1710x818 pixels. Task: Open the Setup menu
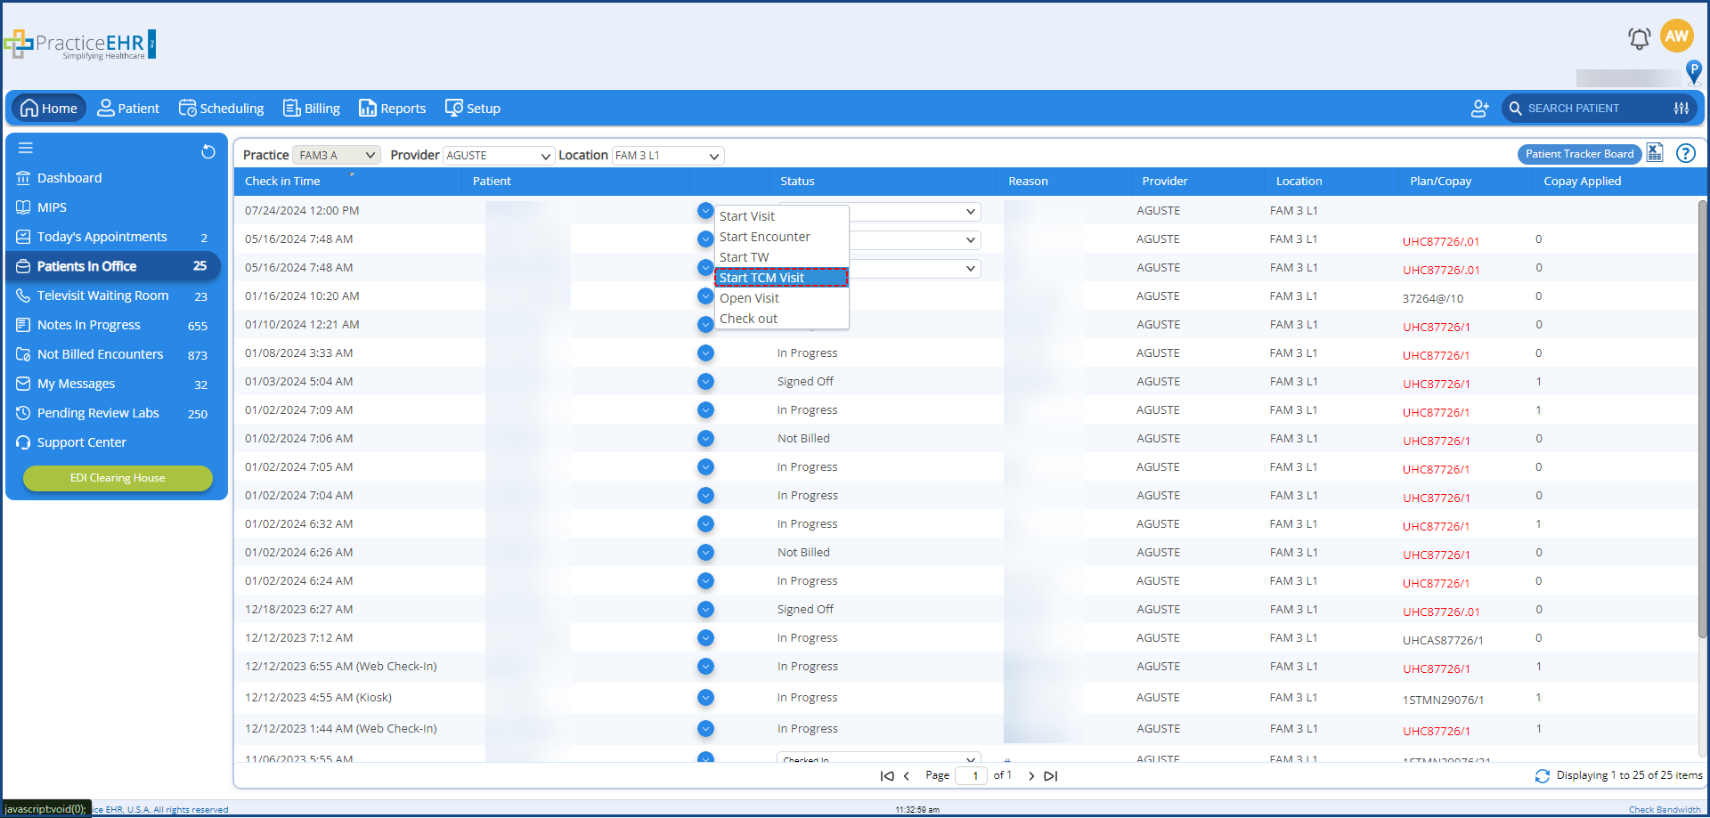click(x=473, y=109)
